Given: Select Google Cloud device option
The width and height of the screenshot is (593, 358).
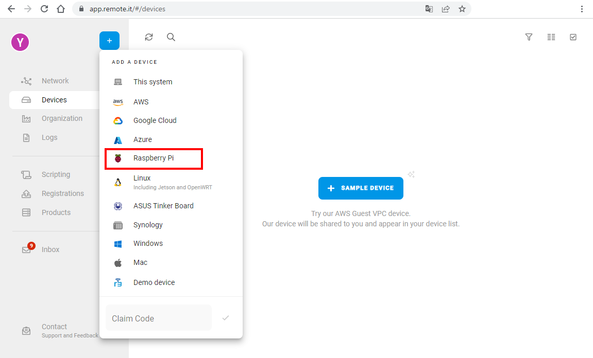Looking at the screenshot, I should [x=155, y=120].
